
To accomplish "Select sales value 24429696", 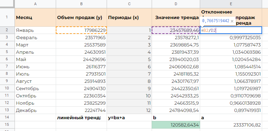I will click(81, 59).
